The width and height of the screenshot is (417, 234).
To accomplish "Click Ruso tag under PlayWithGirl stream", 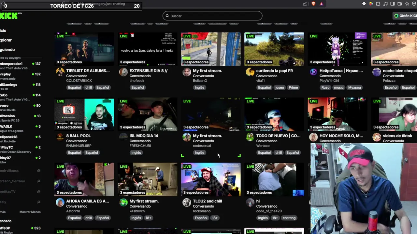I will [x=325, y=87].
